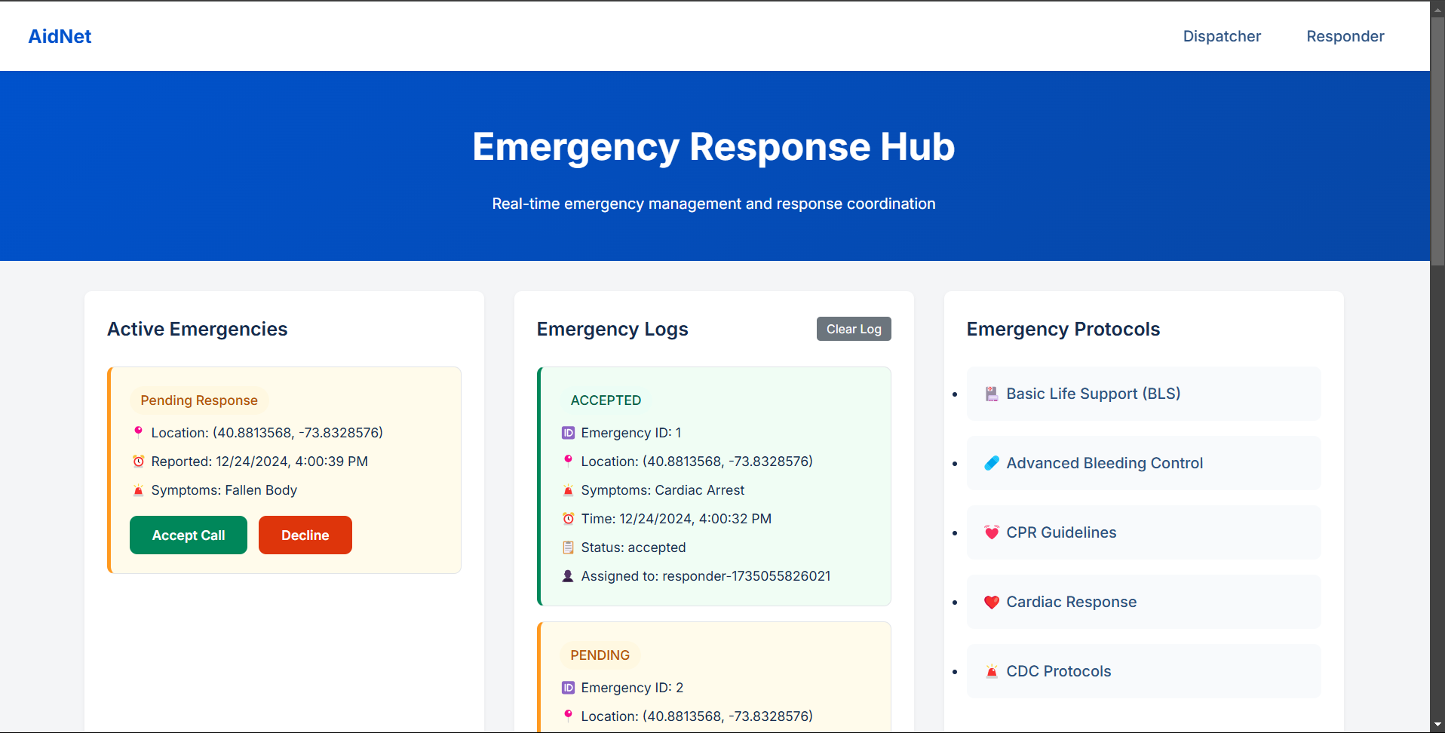Click the Symptoms: Cardiac Arrest text

coord(662,490)
